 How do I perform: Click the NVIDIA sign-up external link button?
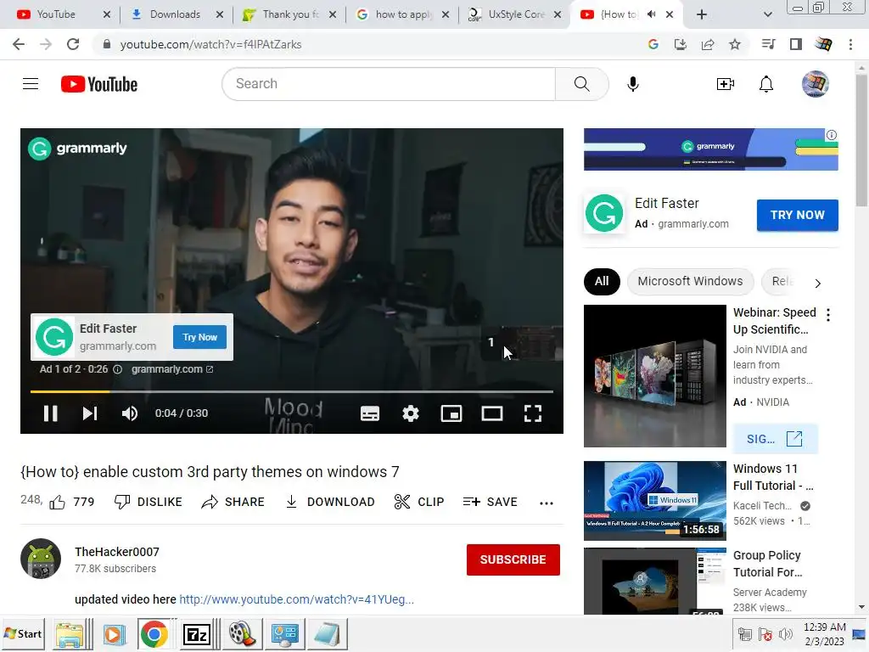click(775, 439)
